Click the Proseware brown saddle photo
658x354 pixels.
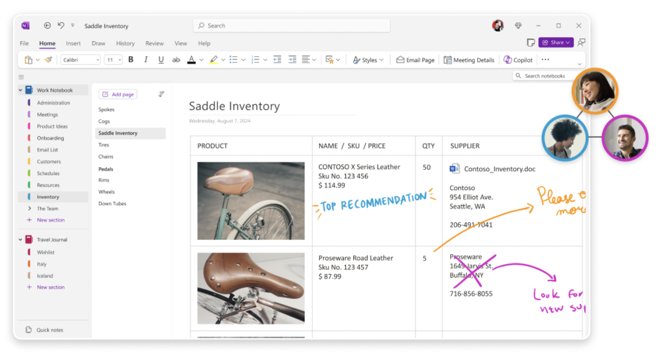tap(251, 288)
